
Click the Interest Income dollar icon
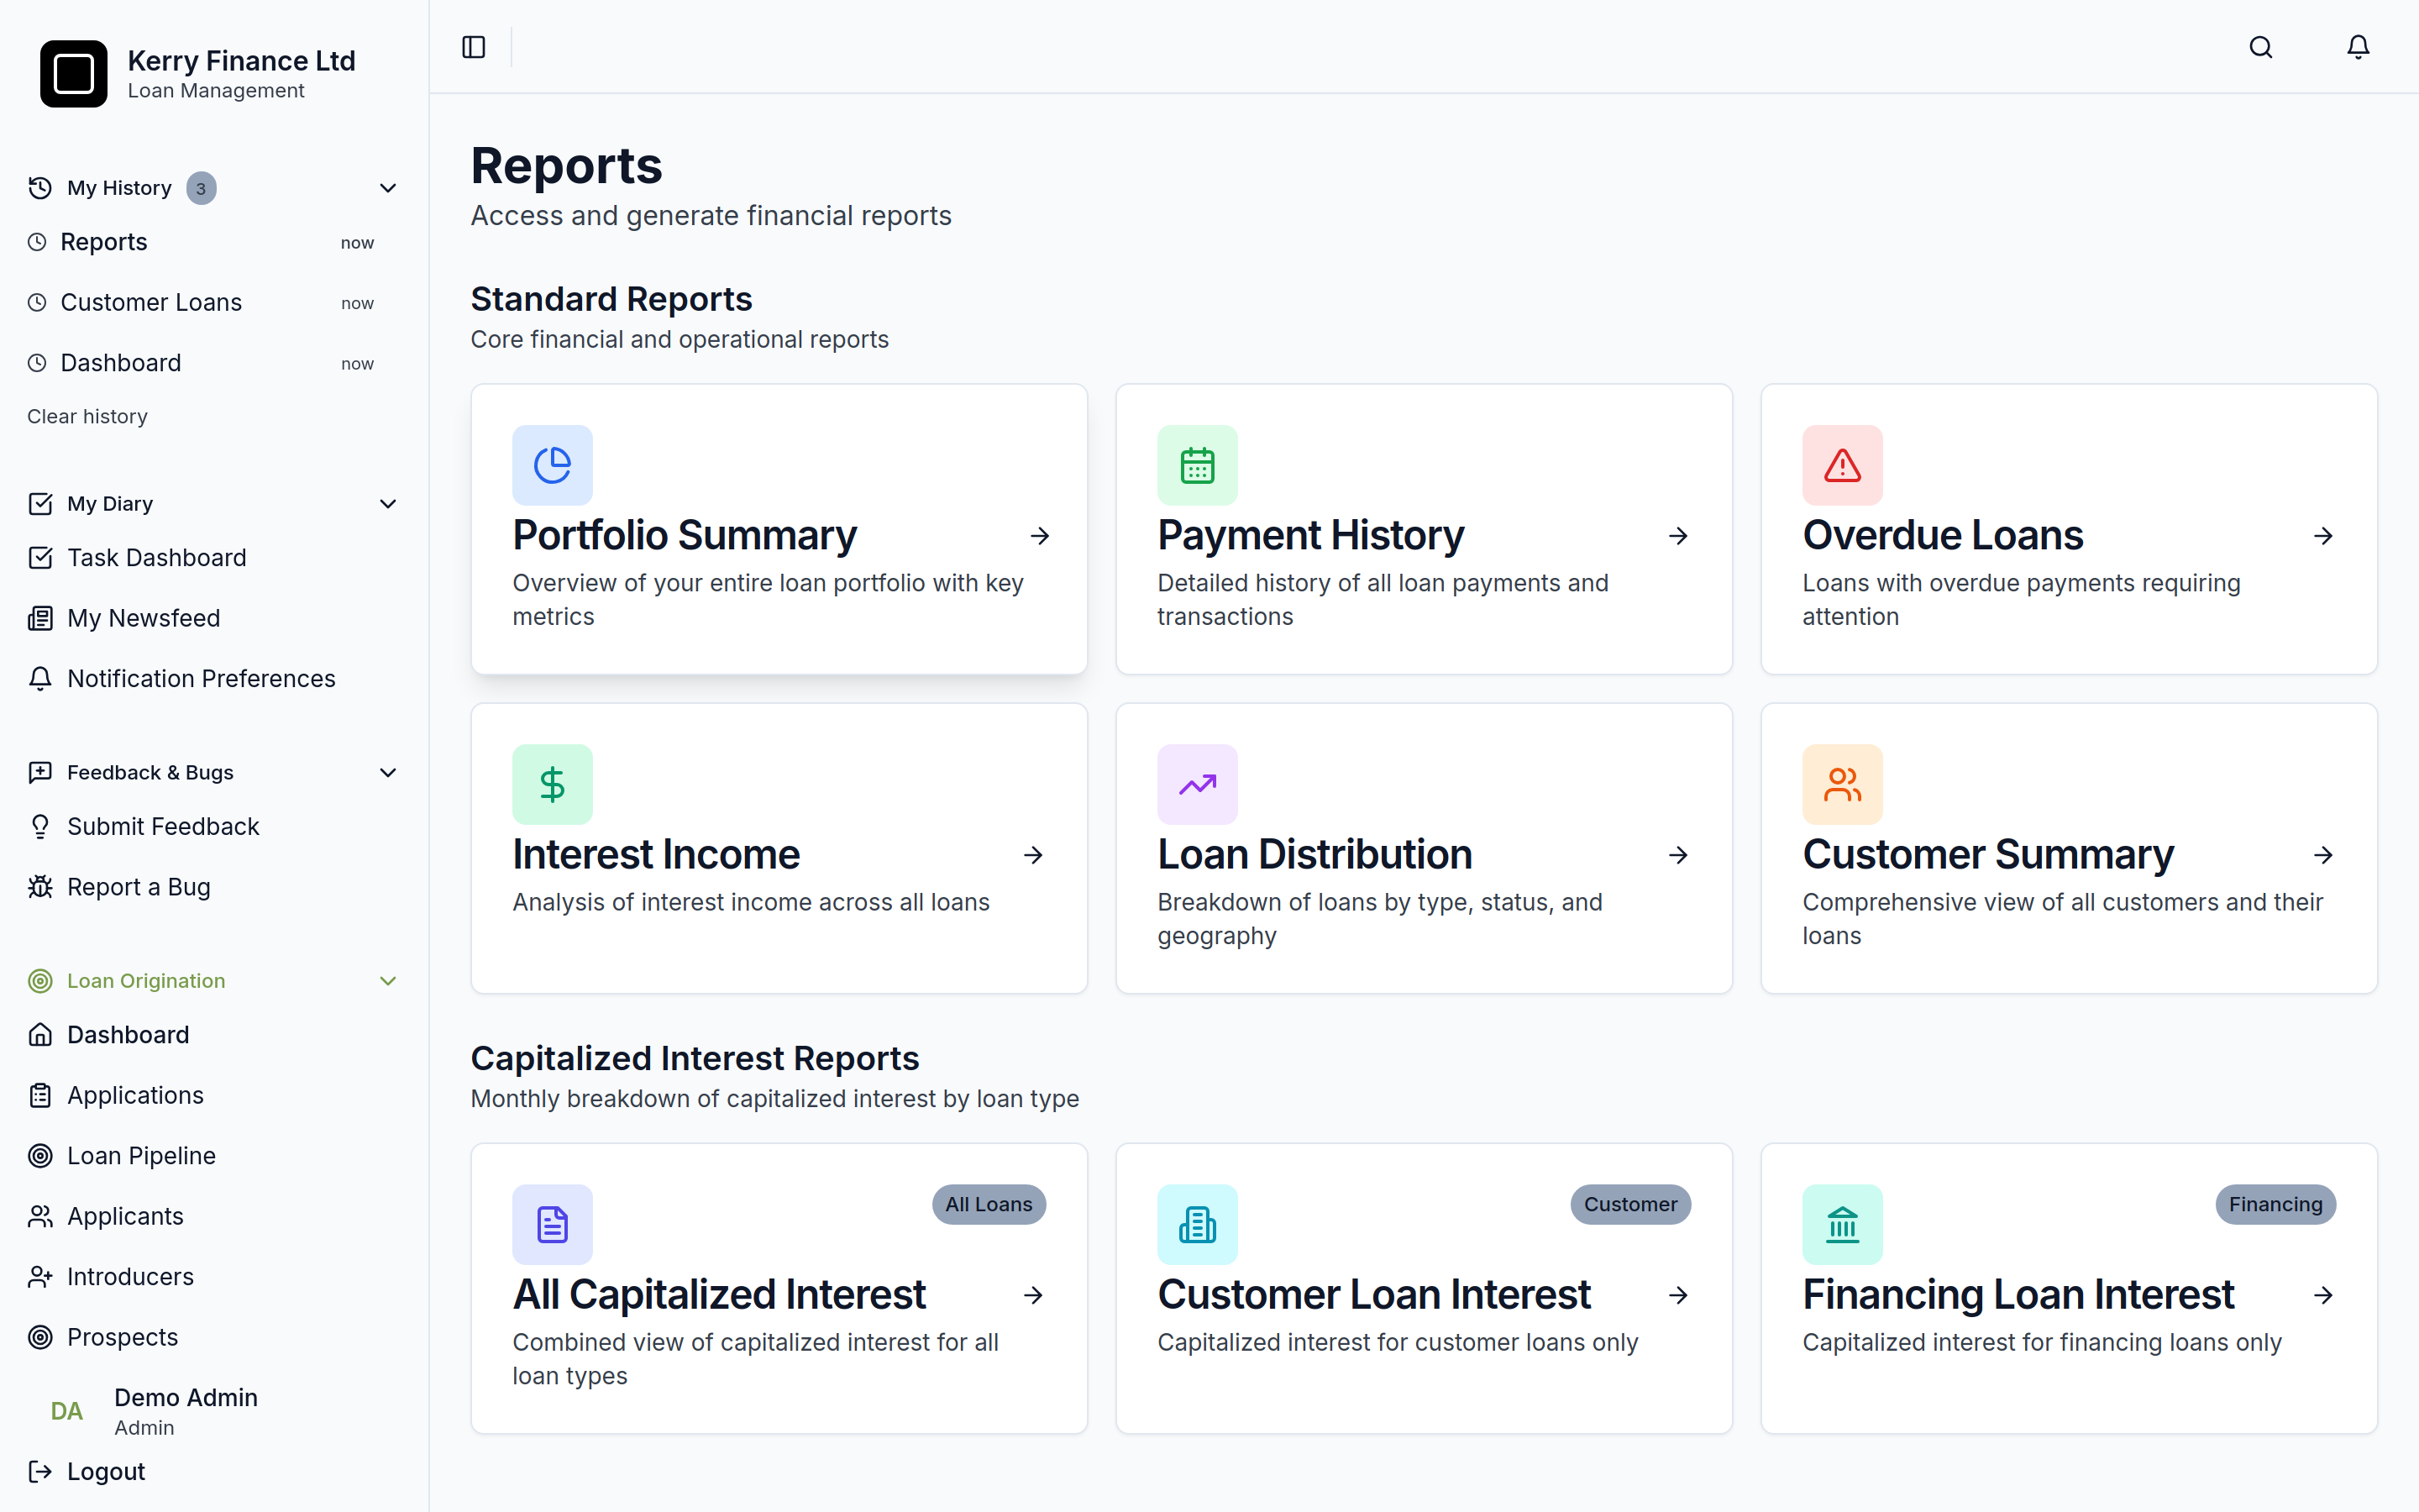(x=553, y=784)
